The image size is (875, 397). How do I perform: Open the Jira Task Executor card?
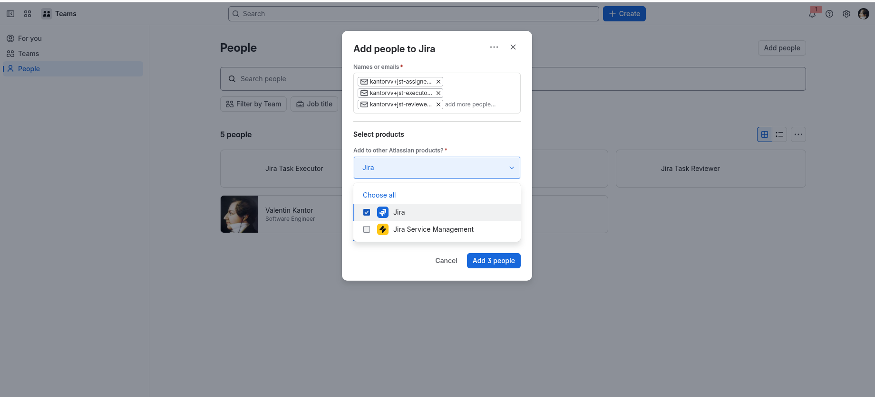[282, 169]
